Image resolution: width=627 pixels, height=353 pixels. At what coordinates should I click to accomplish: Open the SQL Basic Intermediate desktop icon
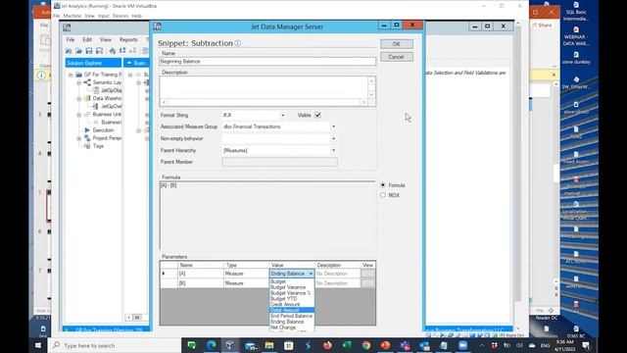coord(576,11)
